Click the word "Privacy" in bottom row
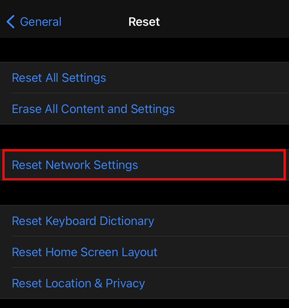The height and width of the screenshot is (308, 289). [126, 283]
